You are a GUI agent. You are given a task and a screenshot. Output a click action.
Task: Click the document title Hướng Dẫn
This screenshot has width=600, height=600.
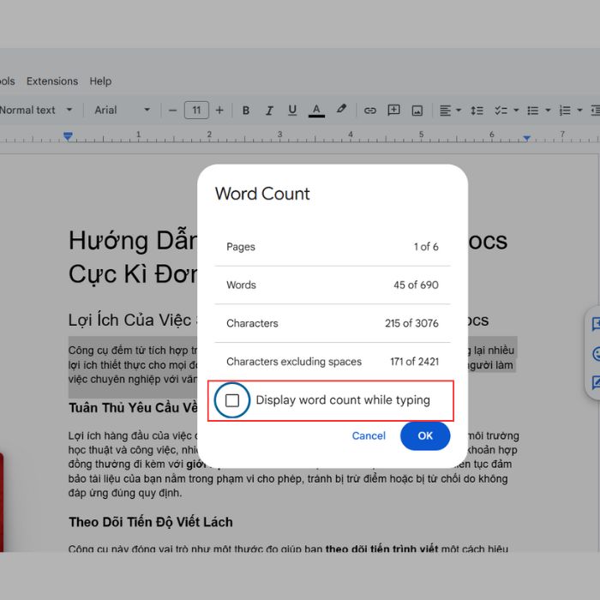coord(133,241)
